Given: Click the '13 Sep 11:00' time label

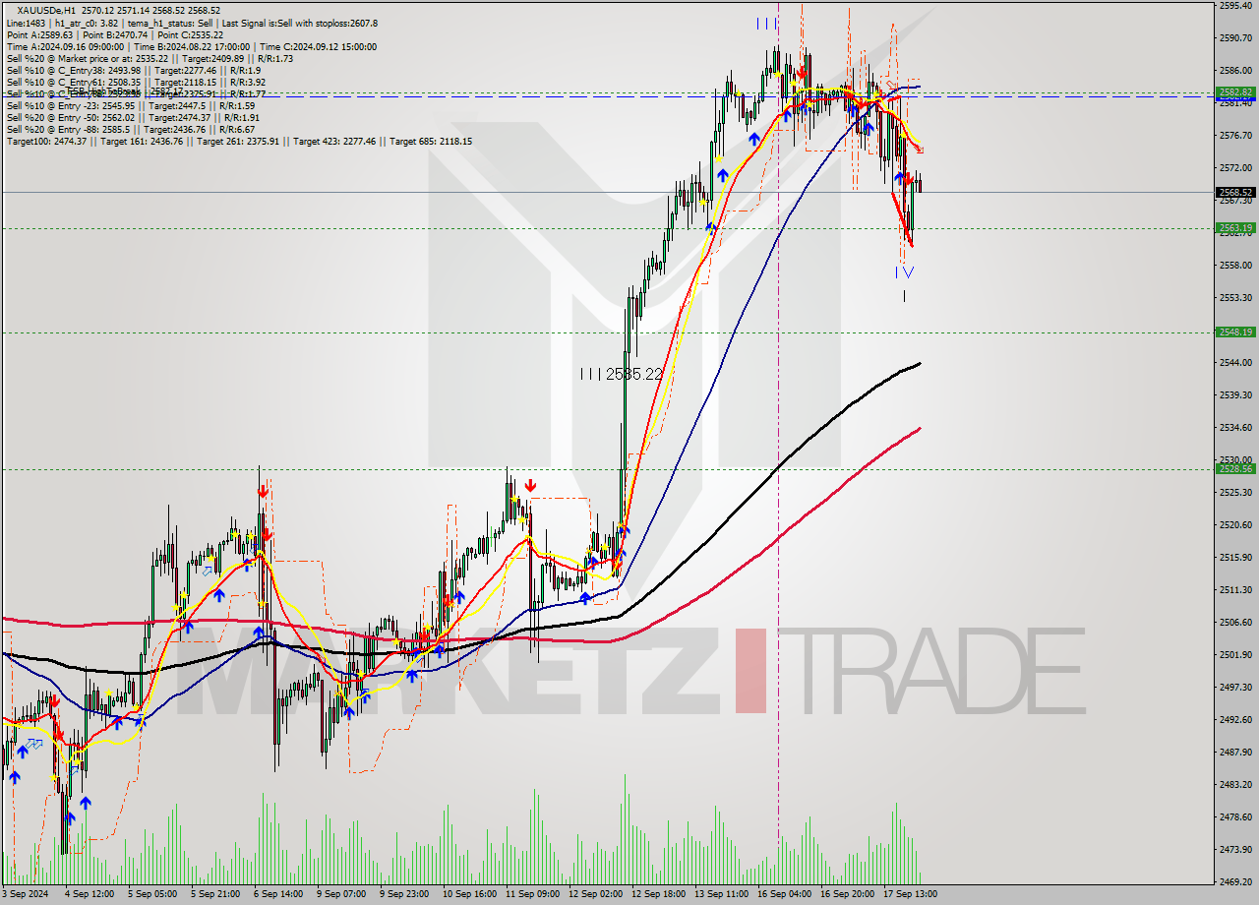Looking at the screenshot, I should point(721,894).
